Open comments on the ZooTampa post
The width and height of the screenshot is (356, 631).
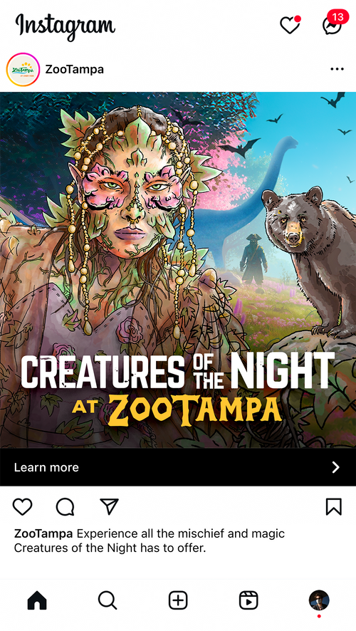coord(66,506)
